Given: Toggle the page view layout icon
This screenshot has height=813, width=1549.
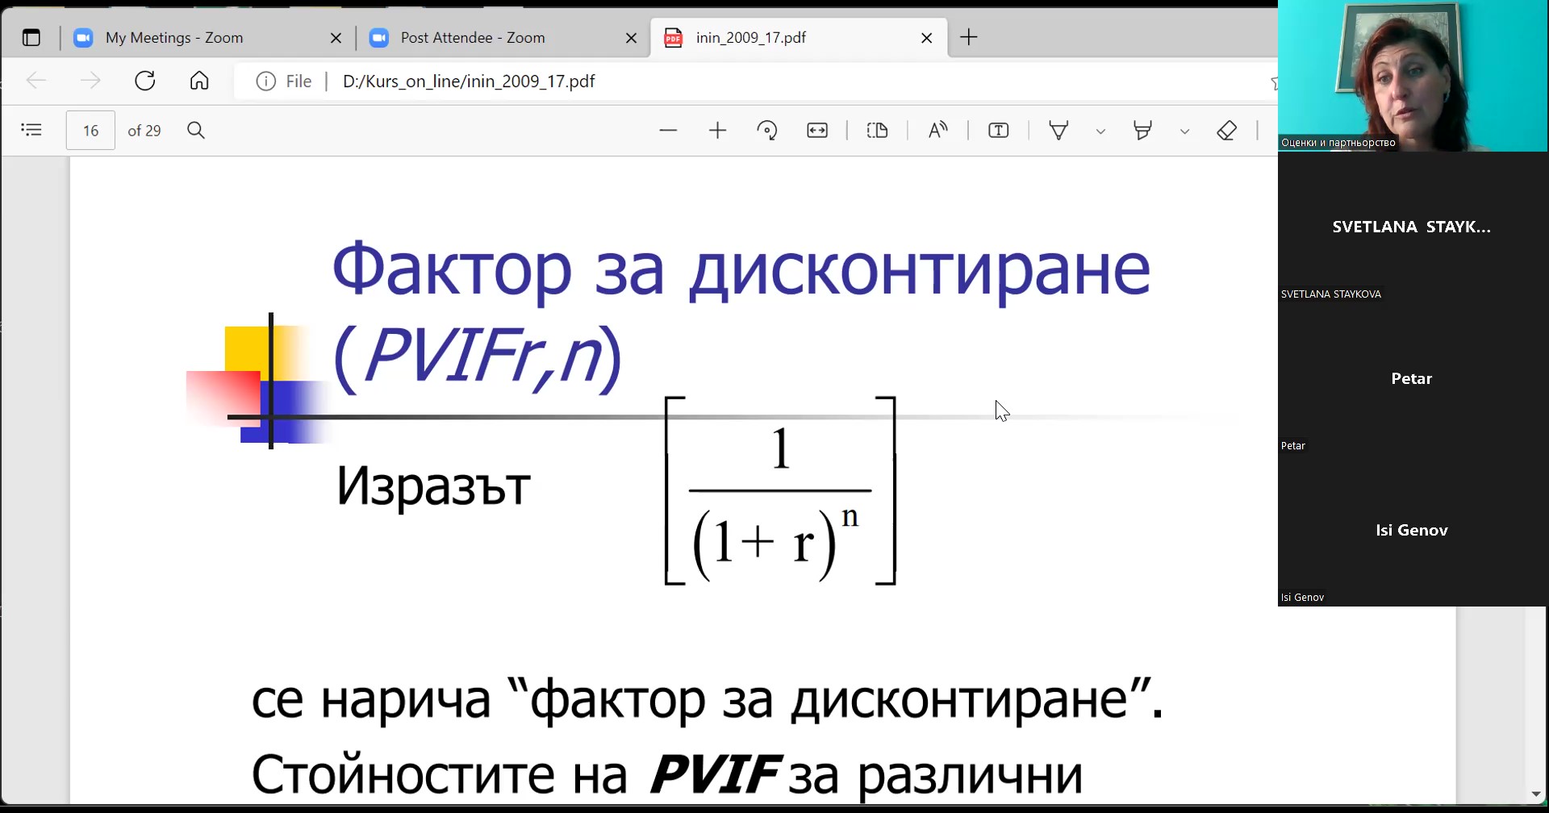Looking at the screenshot, I should (877, 131).
